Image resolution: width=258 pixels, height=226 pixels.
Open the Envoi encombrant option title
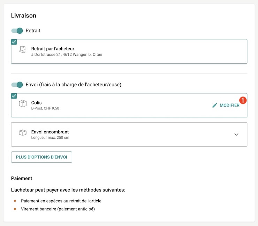coord(50,132)
